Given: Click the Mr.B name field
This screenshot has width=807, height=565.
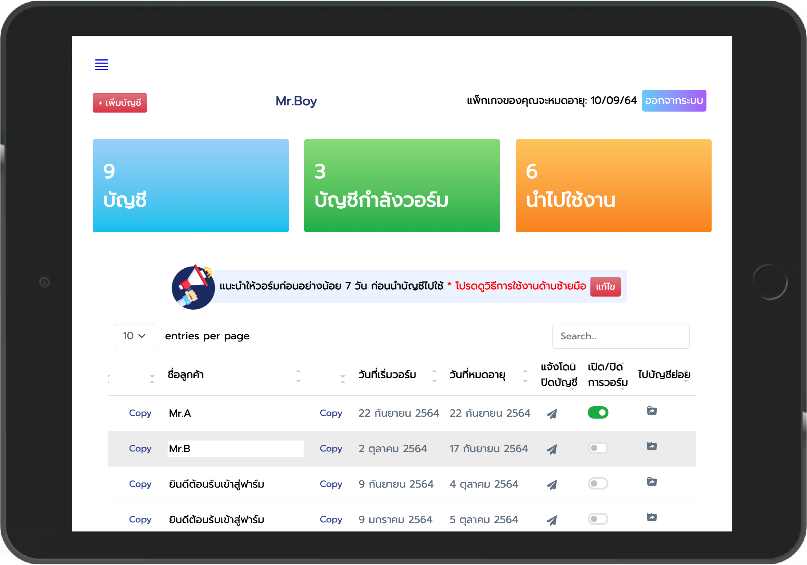Looking at the screenshot, I should [x=235, y=449].
